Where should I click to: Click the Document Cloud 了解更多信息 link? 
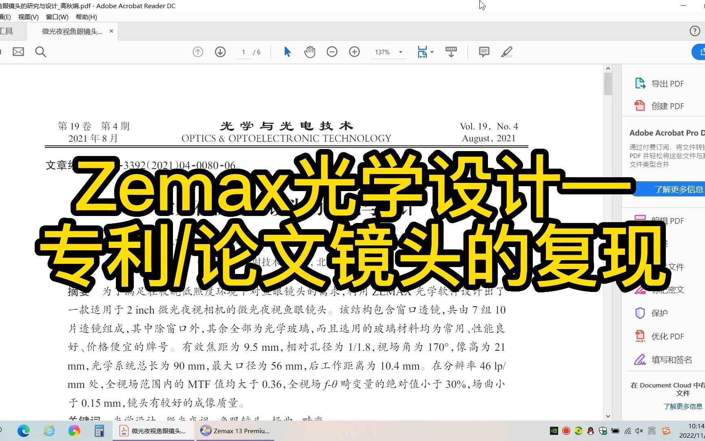(683, 406)
